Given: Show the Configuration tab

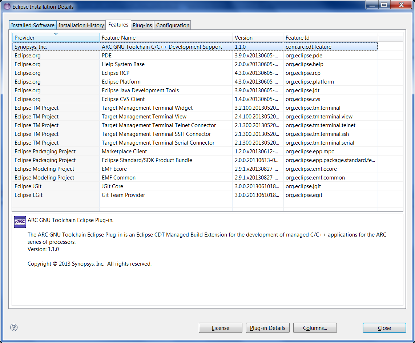Looking at the screenshot, I should point(173,25).
